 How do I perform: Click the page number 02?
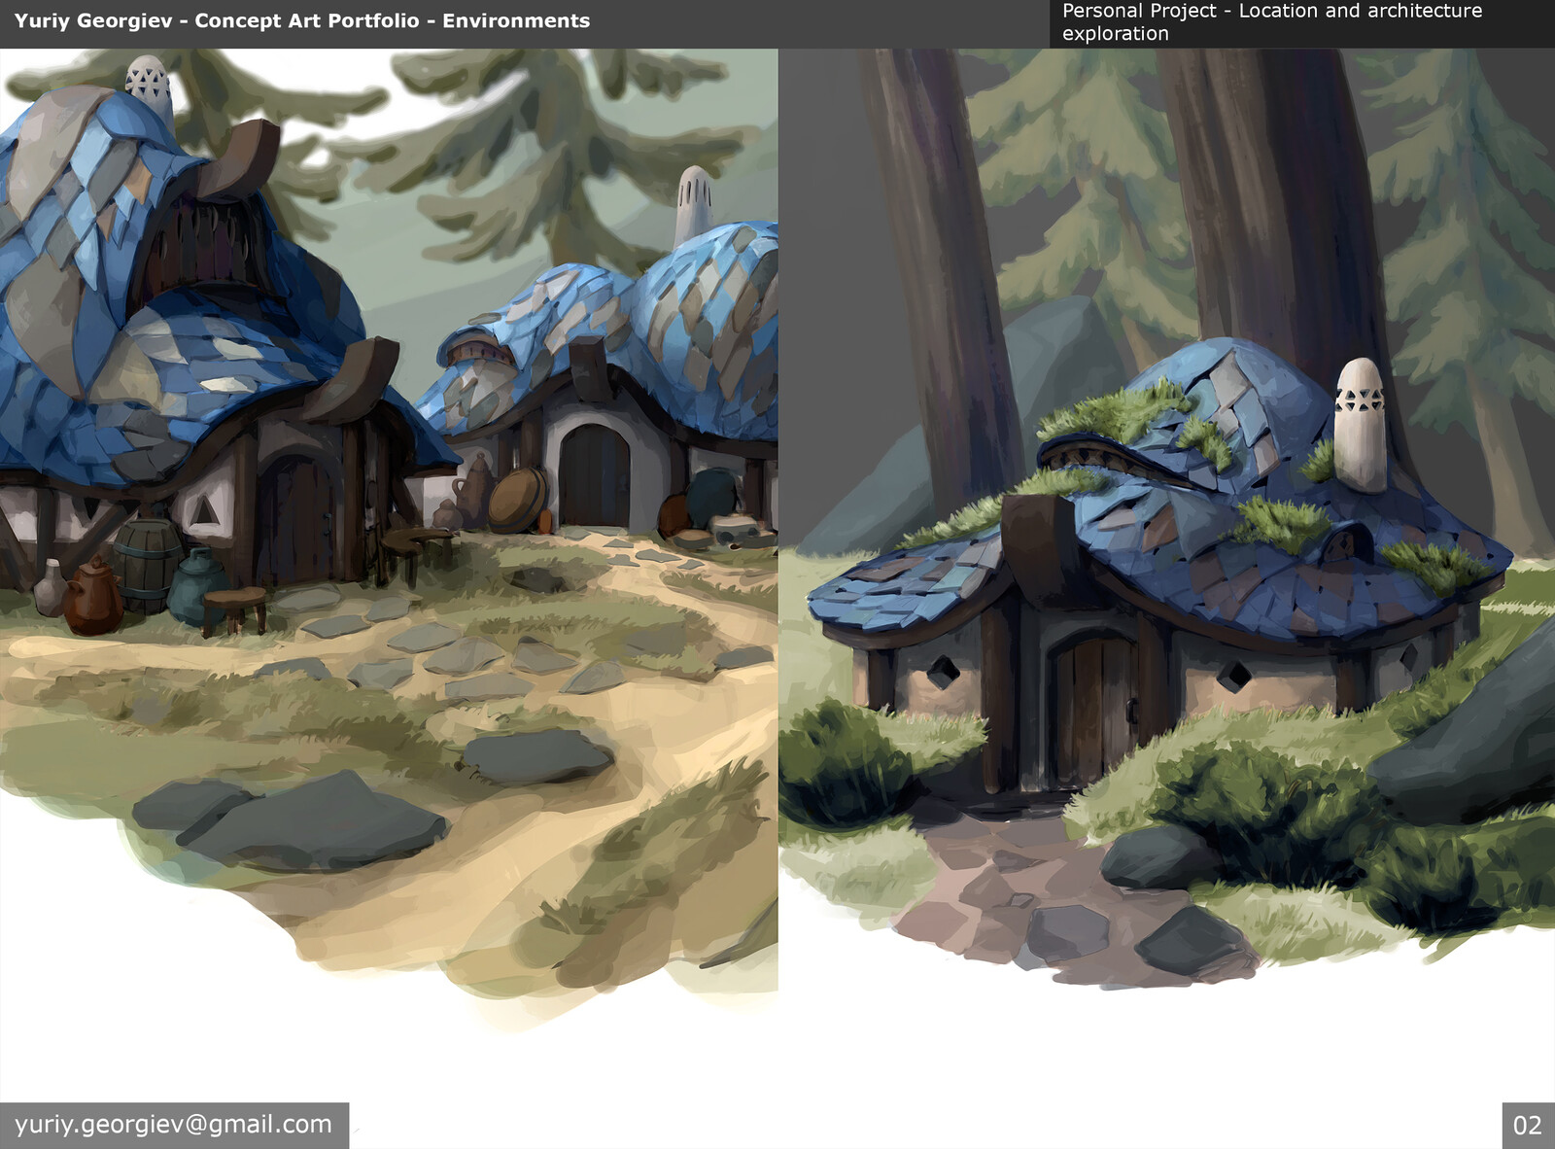[1528, 1126]
